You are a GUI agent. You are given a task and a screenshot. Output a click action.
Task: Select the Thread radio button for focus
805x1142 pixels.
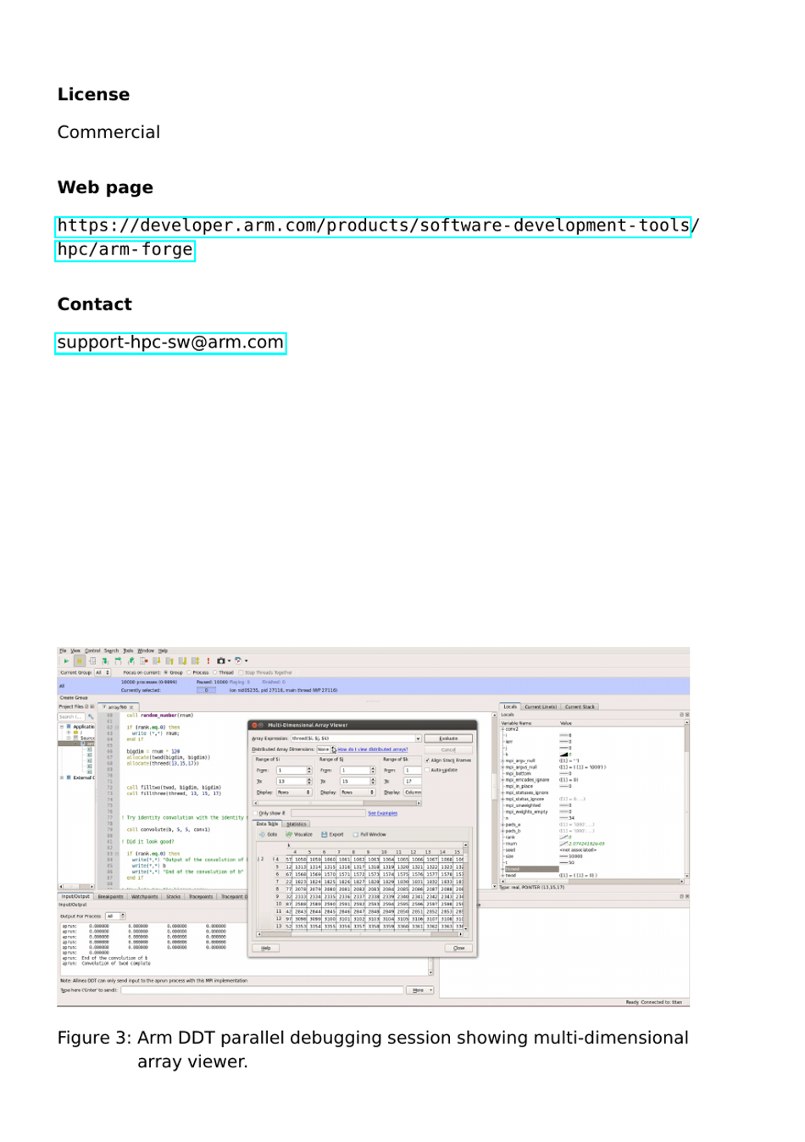[214, 672]
